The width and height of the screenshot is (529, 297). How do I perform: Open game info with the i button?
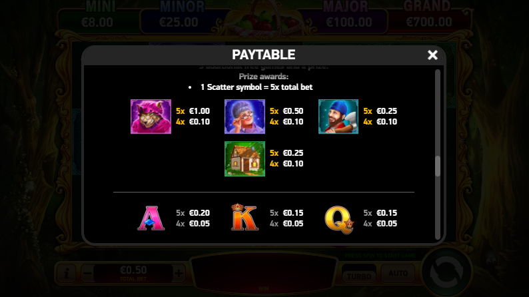67,273
